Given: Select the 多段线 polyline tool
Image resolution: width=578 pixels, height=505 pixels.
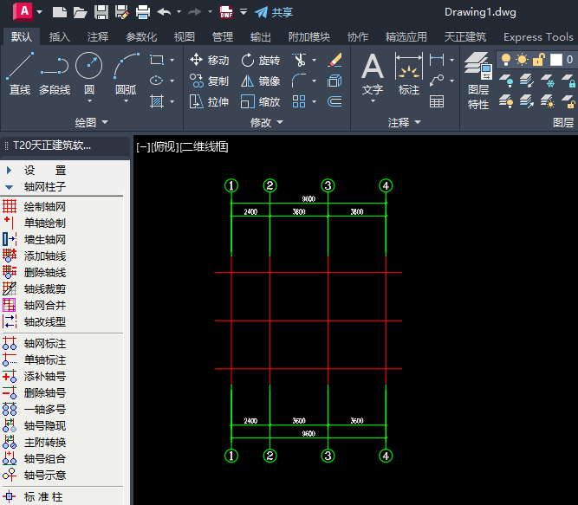Looking at the screenshot, I should point(55,74).
